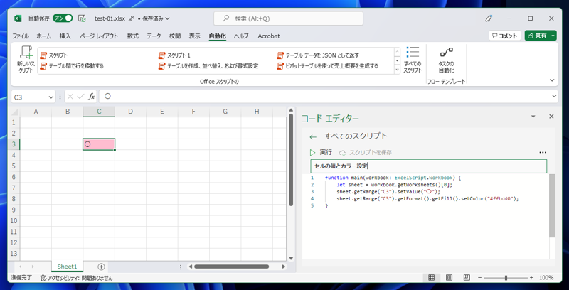Image resolution: width=569 pixels, height=290 pixels.
Task: Run テーブル間で行を移動する script
Action: [72, 66]
